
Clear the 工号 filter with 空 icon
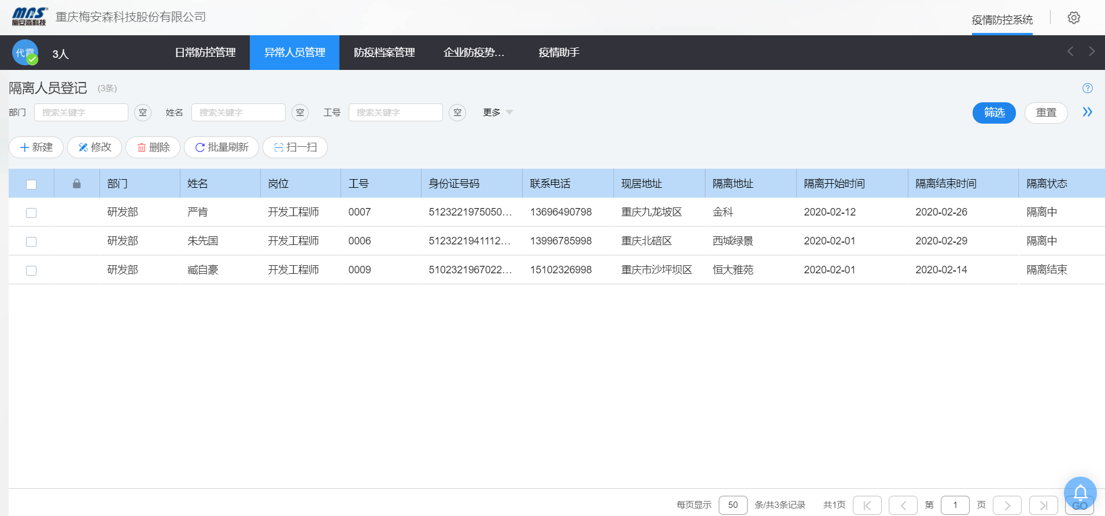(457, 113)
